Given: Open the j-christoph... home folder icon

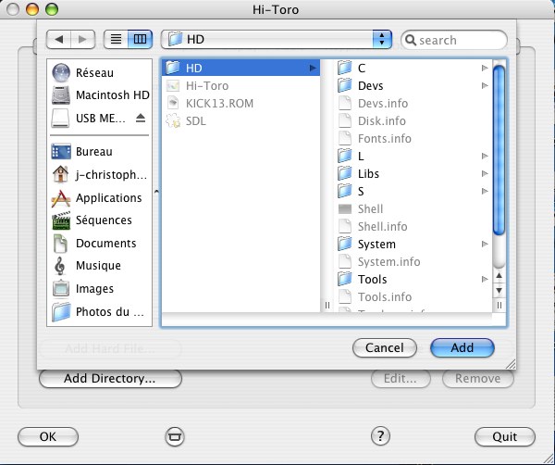Looking at the screenshot, I should point(60,174).
